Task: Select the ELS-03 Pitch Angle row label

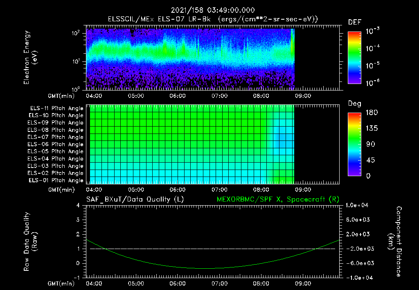Action: click(x=56, y=166)
